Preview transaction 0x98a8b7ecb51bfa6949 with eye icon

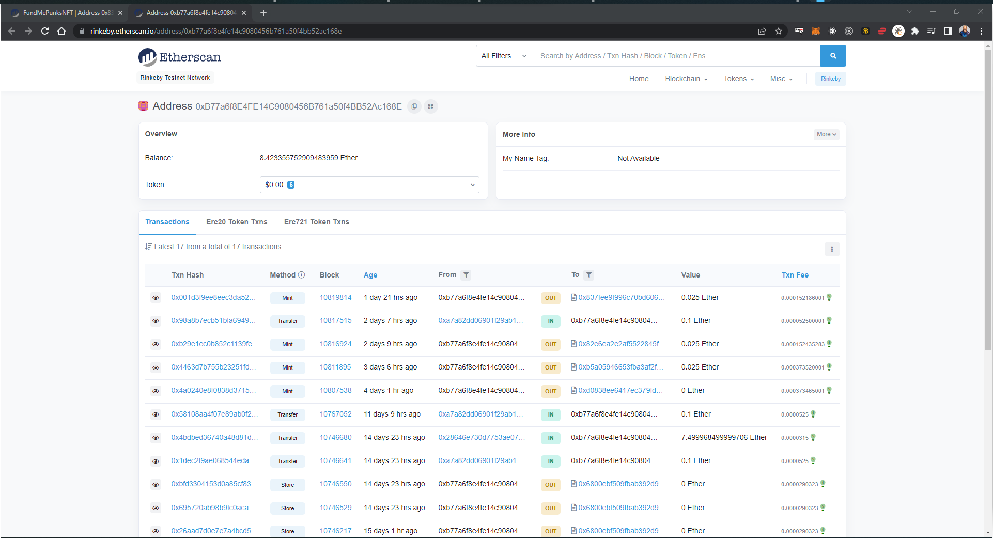tap(156, 321)
